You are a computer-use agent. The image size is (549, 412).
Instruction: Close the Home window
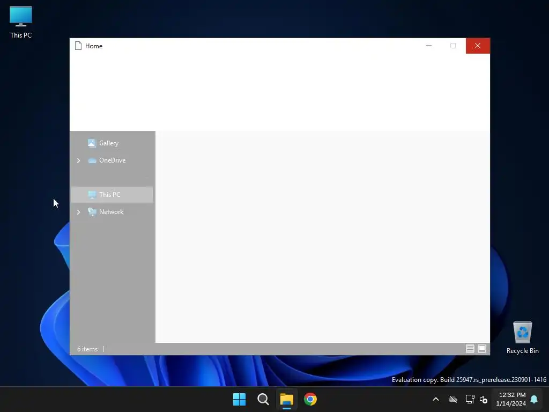478,46
